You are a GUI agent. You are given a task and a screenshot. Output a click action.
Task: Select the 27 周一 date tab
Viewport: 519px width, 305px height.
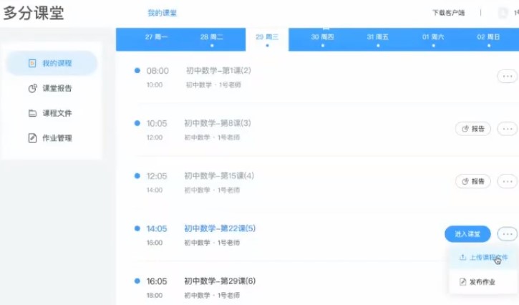pyautogui.click(x=156, y=38)
